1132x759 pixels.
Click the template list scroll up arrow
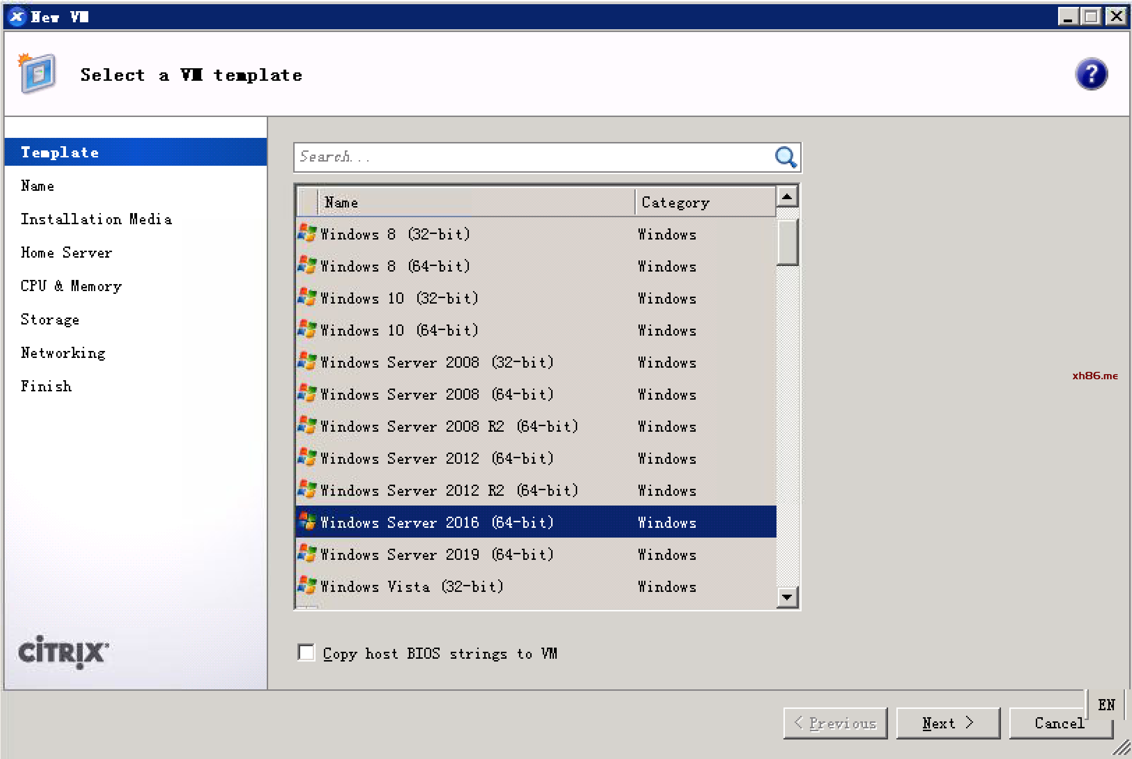click(787, 196)
